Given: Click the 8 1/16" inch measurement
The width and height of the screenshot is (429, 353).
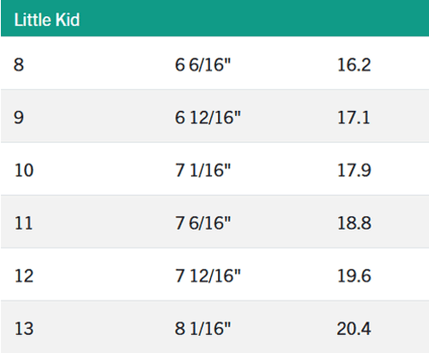Looking at the screenshot, I should [203, 329].
